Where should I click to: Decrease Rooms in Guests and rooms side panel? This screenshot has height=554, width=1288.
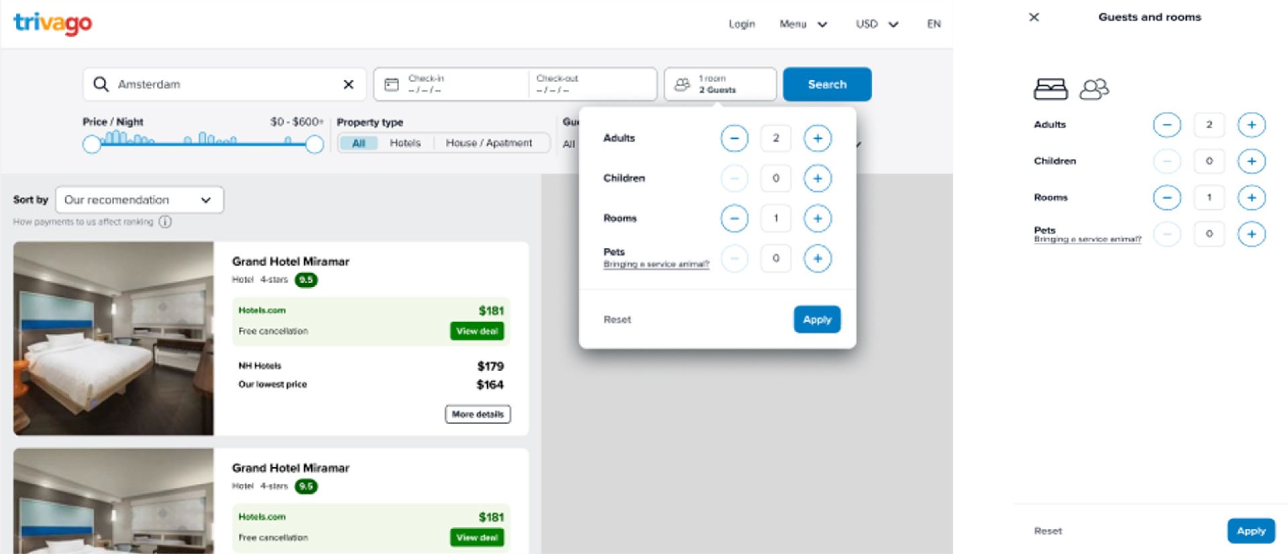pyautogui.click(x=1167, y=197)
